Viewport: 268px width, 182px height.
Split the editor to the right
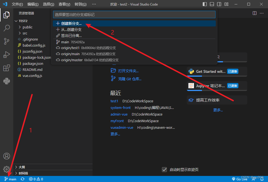pyautogui.click(x=254, y=13)
